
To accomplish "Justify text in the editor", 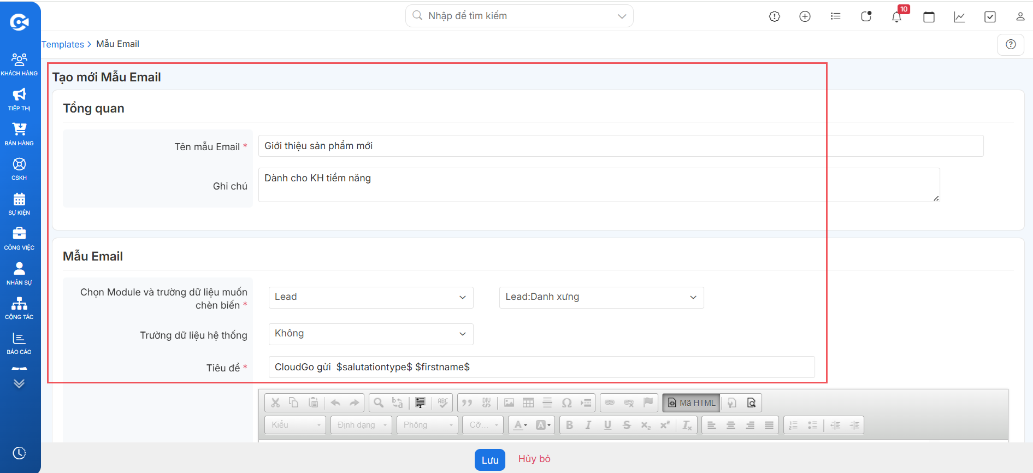I will (769, 425).
